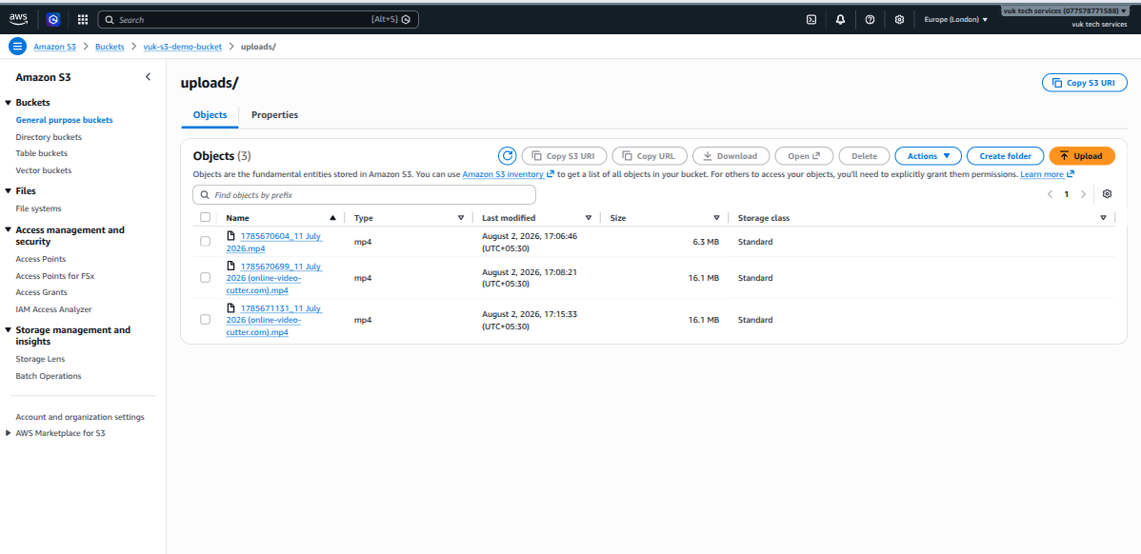The image size is (1141, 554).
Task: Launch CloudShell terminal icon in header
Action: click(811, 20)
